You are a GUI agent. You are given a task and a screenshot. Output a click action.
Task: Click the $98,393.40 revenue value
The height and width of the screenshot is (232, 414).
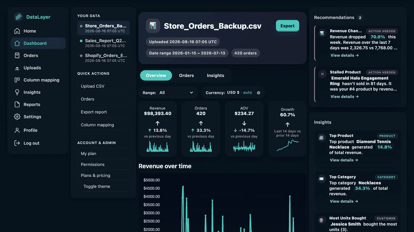point(158,113)
